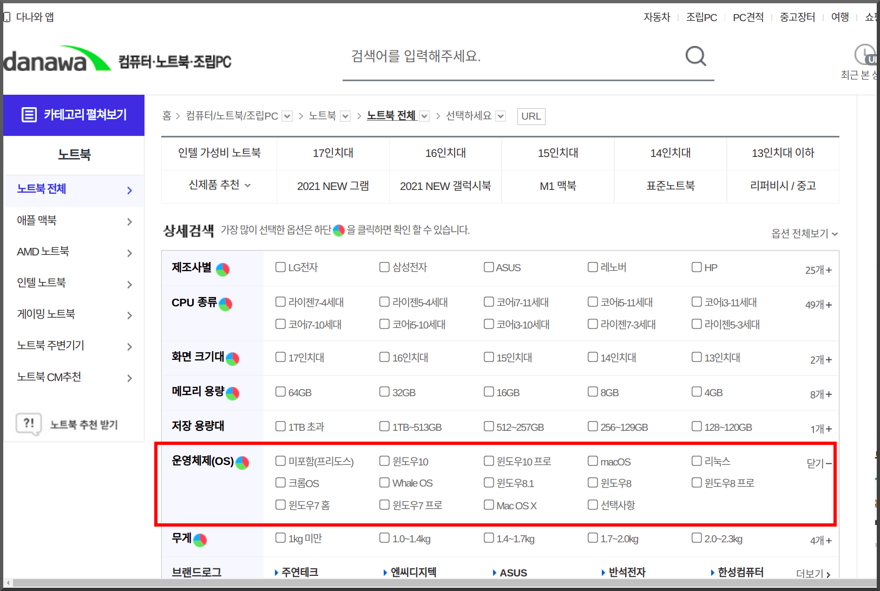Image resolution: width=880 pixels, height=591 pixels.
Task: Tick the Whale OS checkbox
Action: pos(384,482)
